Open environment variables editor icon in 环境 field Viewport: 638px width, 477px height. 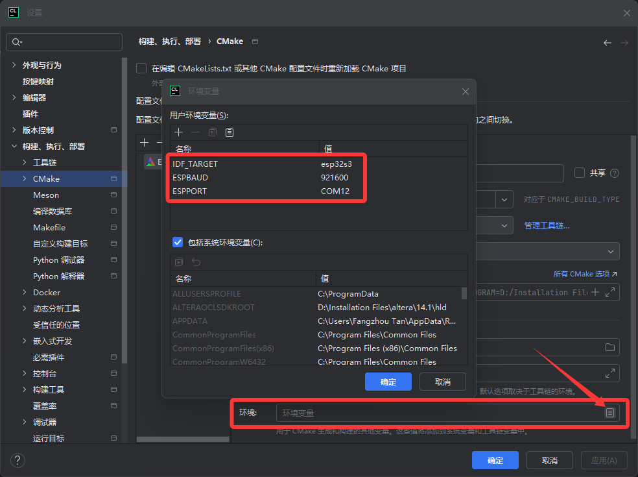[x=609, y=413]
